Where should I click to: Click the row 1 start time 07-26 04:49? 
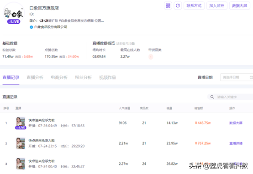click(47, 126)
